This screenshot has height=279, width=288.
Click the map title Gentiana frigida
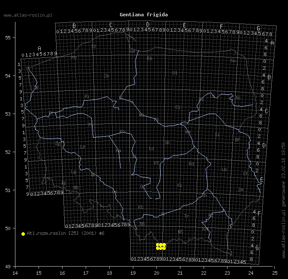click(x=144, y=15)
